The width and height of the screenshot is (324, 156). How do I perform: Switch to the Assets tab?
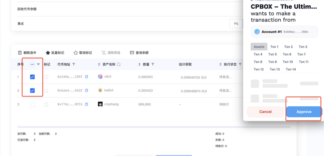coord(259,47)
